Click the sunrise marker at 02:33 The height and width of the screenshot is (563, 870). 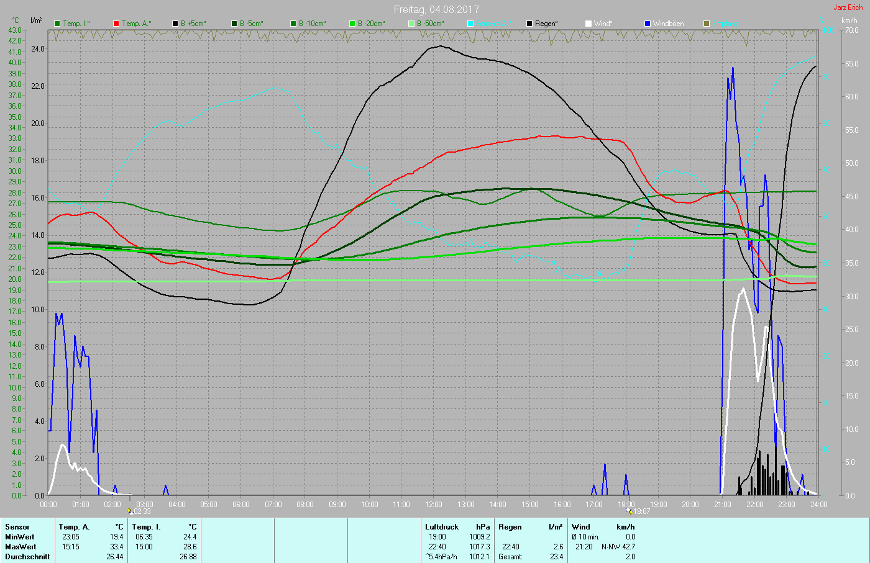pos(130,511)
